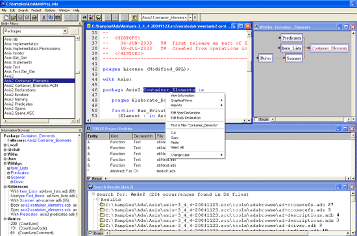Click the Cut scissors toolbar icon

tap(44, 18)
